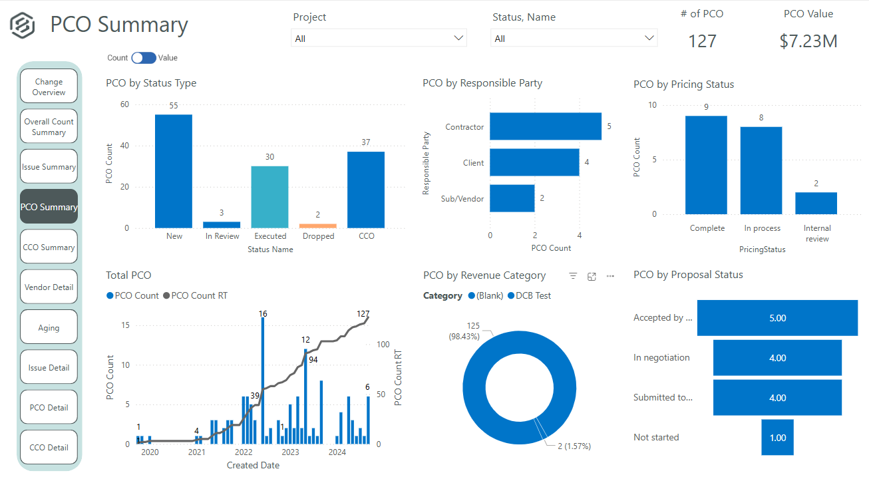Switch to the CCO Summary page
Image resolution: width=869 pixels, height=477 pixels.
pyautogui.click(x=49, y=247)
